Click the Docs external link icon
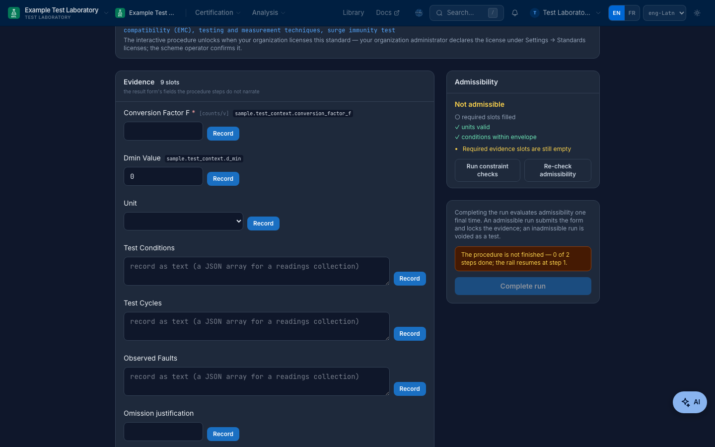Image resolution: width=715 pixels, height=447 pixels. click(397, 13)
